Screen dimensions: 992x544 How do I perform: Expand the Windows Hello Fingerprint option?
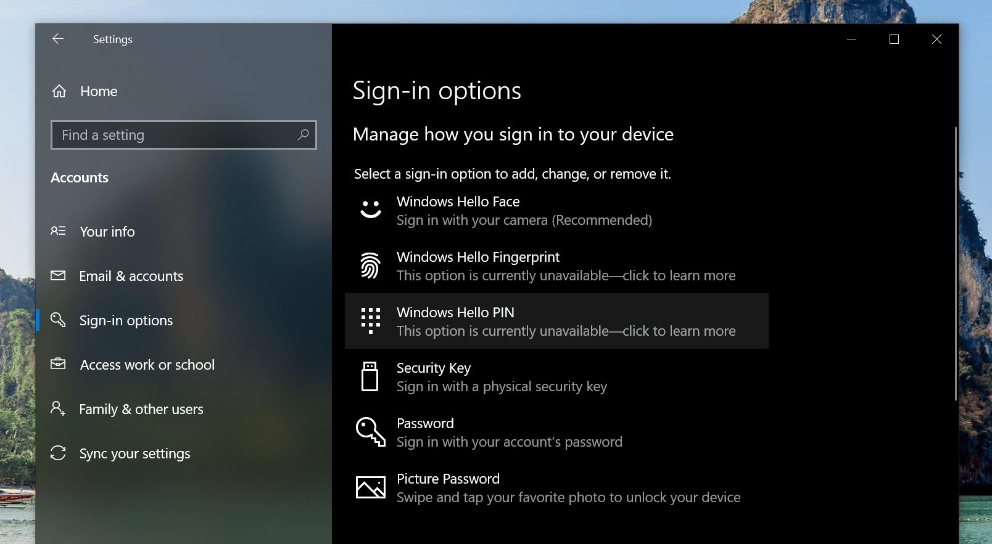[x=565, y=266]
